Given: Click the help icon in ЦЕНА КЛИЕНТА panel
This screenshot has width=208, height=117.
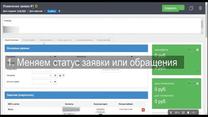Looking at the screenshot, I should click(x=198, y=50).
